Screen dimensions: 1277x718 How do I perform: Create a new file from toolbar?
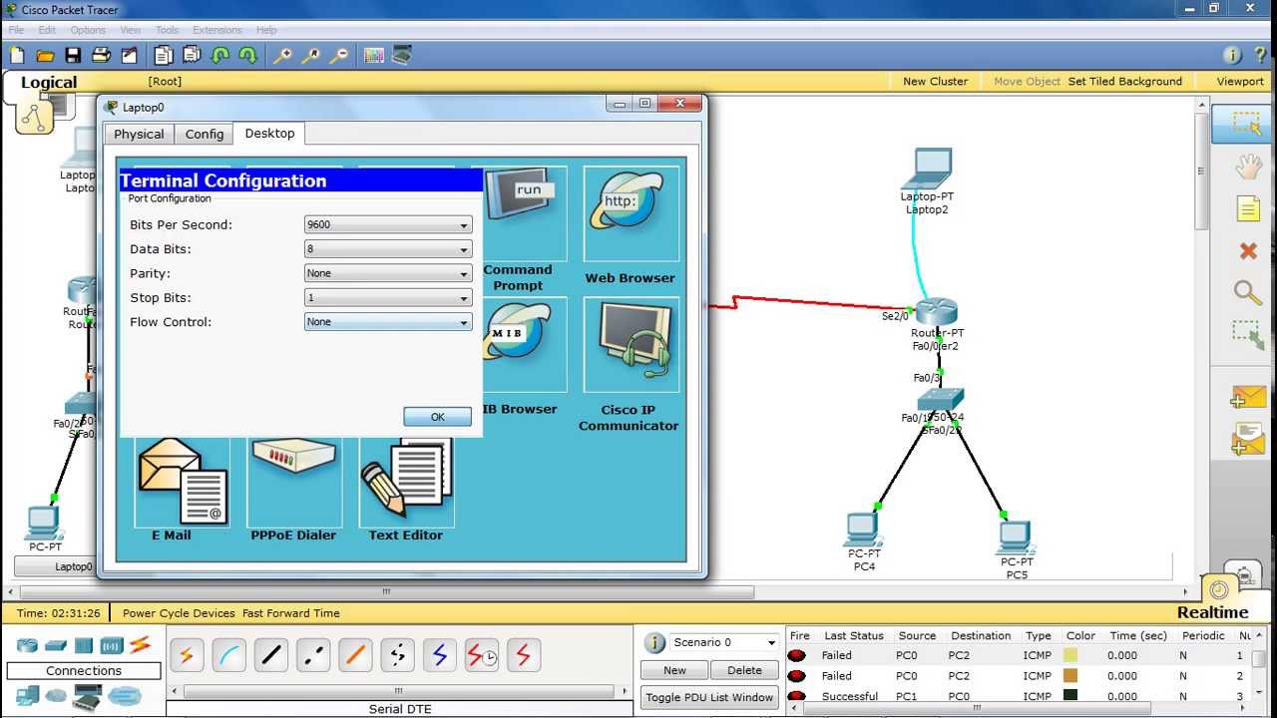point(17,56)
